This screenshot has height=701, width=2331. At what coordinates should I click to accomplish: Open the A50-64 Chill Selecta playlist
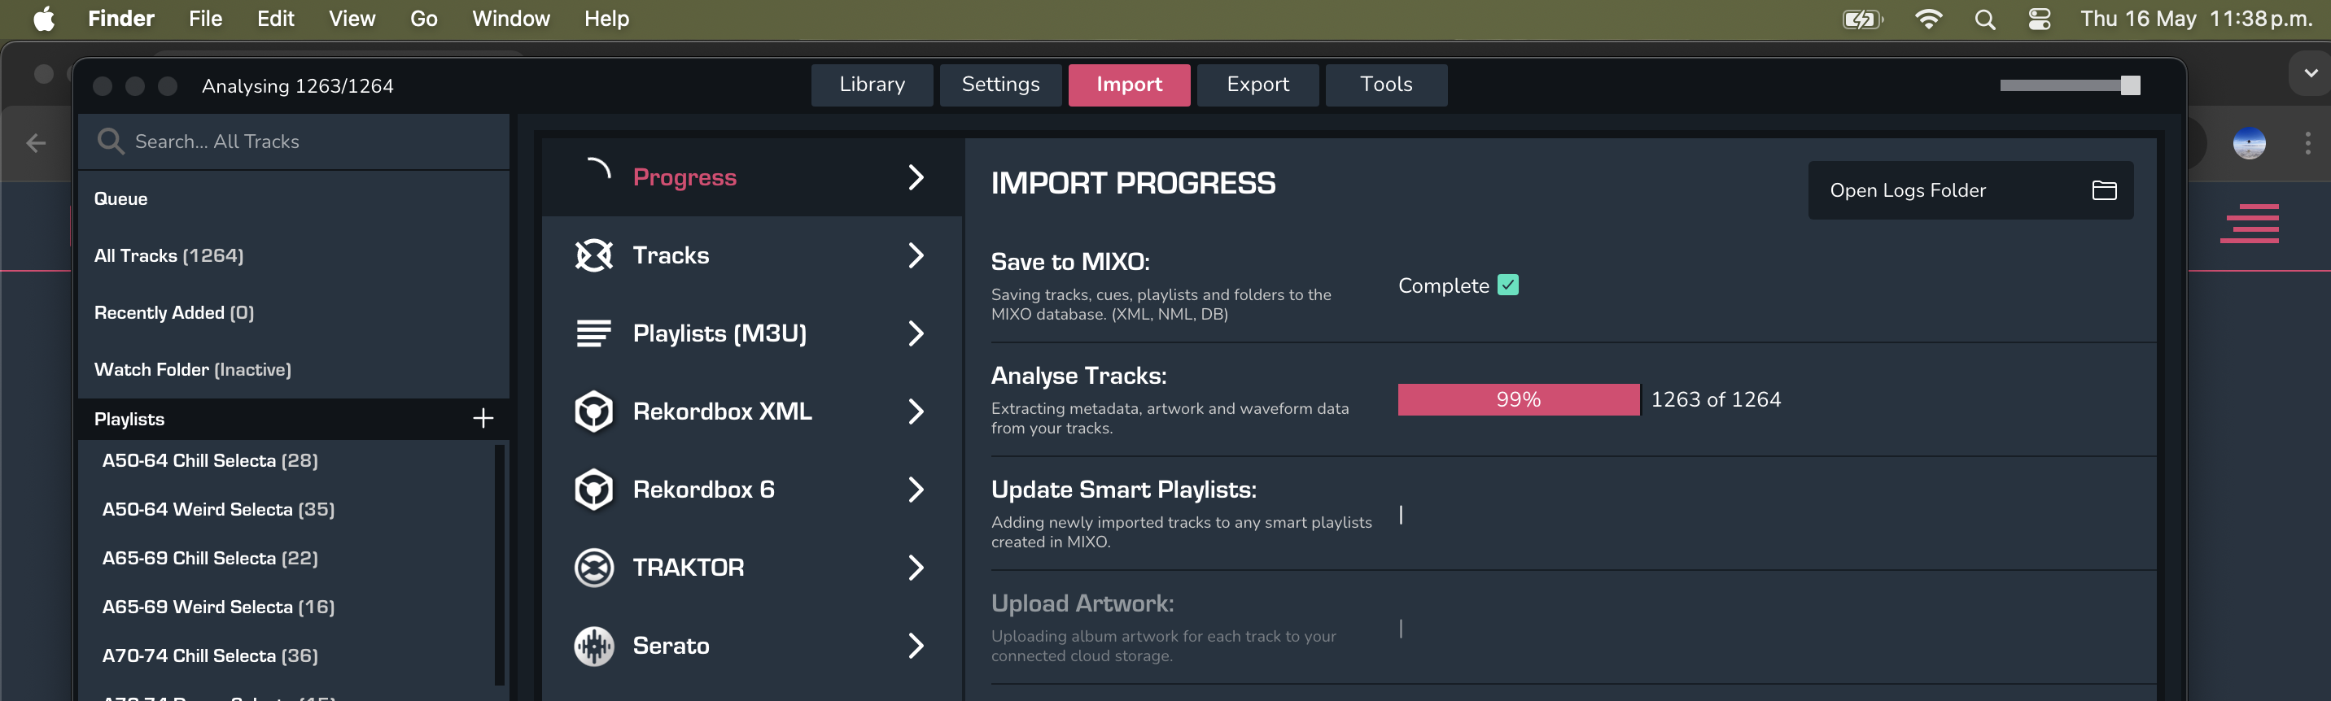[x=210, y=460]
